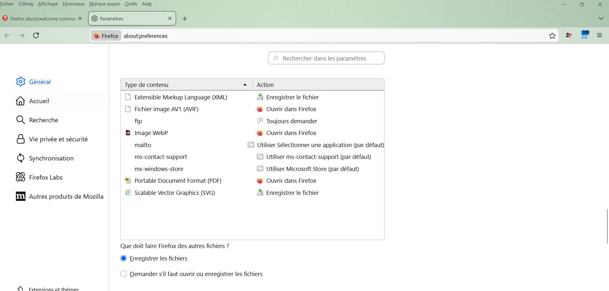Open the Firefox hamburger menu
This screenshot has height=291, width=609.
(x=599, y=36)
